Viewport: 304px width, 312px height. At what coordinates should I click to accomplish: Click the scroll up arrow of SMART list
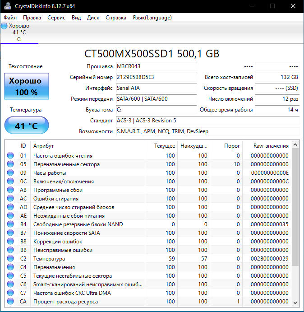[295, 144]
